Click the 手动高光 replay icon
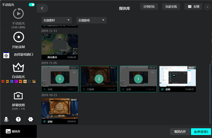Screen dimensions: 212x138 click(18, 14)
